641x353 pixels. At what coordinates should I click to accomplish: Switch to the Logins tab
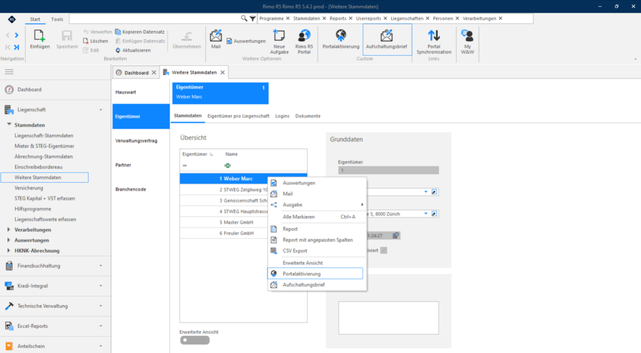pos(282,116)
